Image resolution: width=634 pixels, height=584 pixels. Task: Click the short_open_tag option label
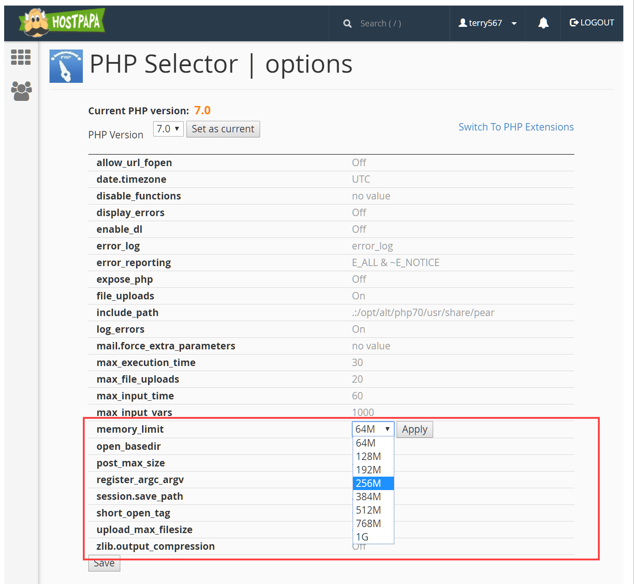[133, 513]
